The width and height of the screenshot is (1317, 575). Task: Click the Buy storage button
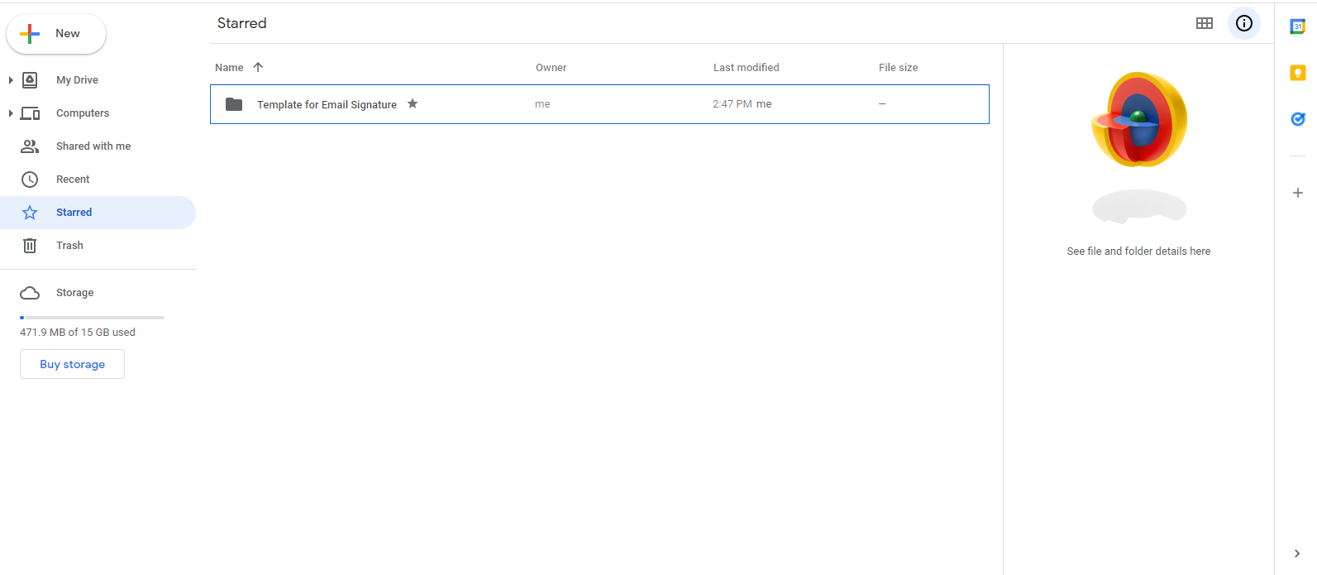pyautogui.click(x=72, y=364)
